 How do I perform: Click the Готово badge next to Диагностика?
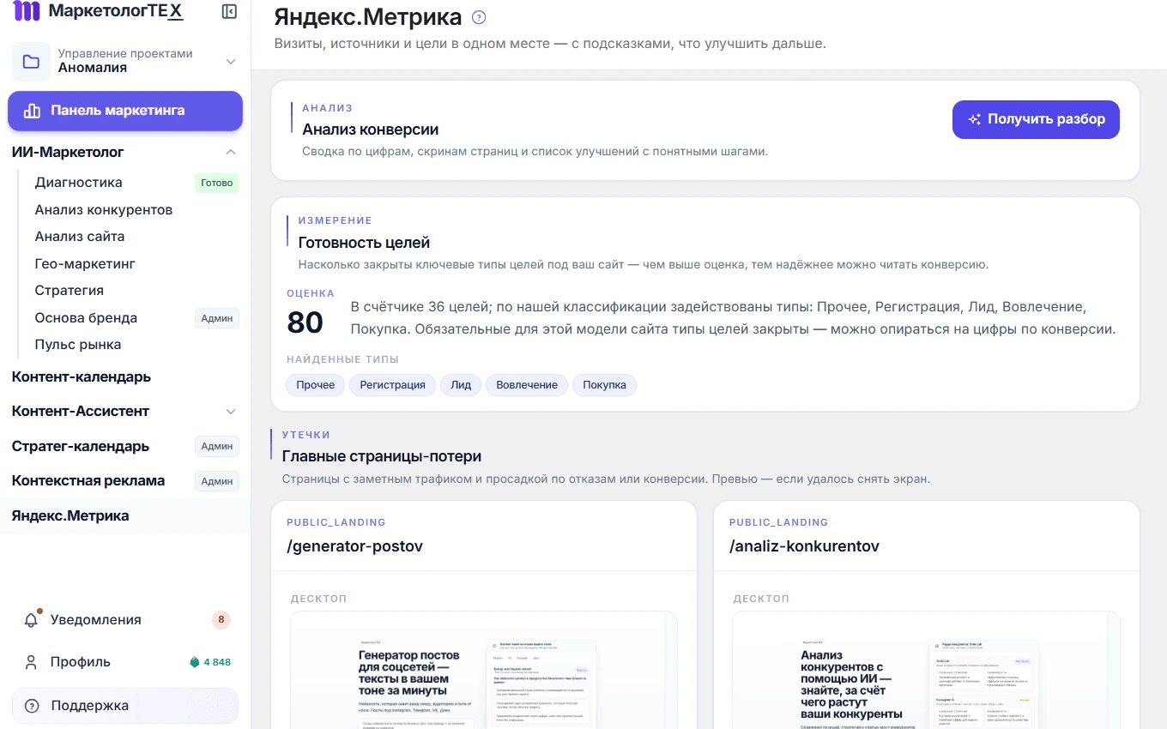[216, 183]
